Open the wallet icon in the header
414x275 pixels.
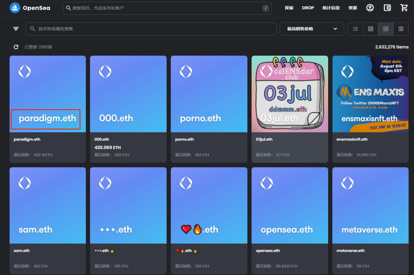point(387,8)
